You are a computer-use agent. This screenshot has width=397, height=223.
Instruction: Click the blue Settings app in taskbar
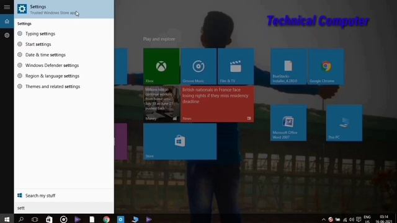point(120,219)
